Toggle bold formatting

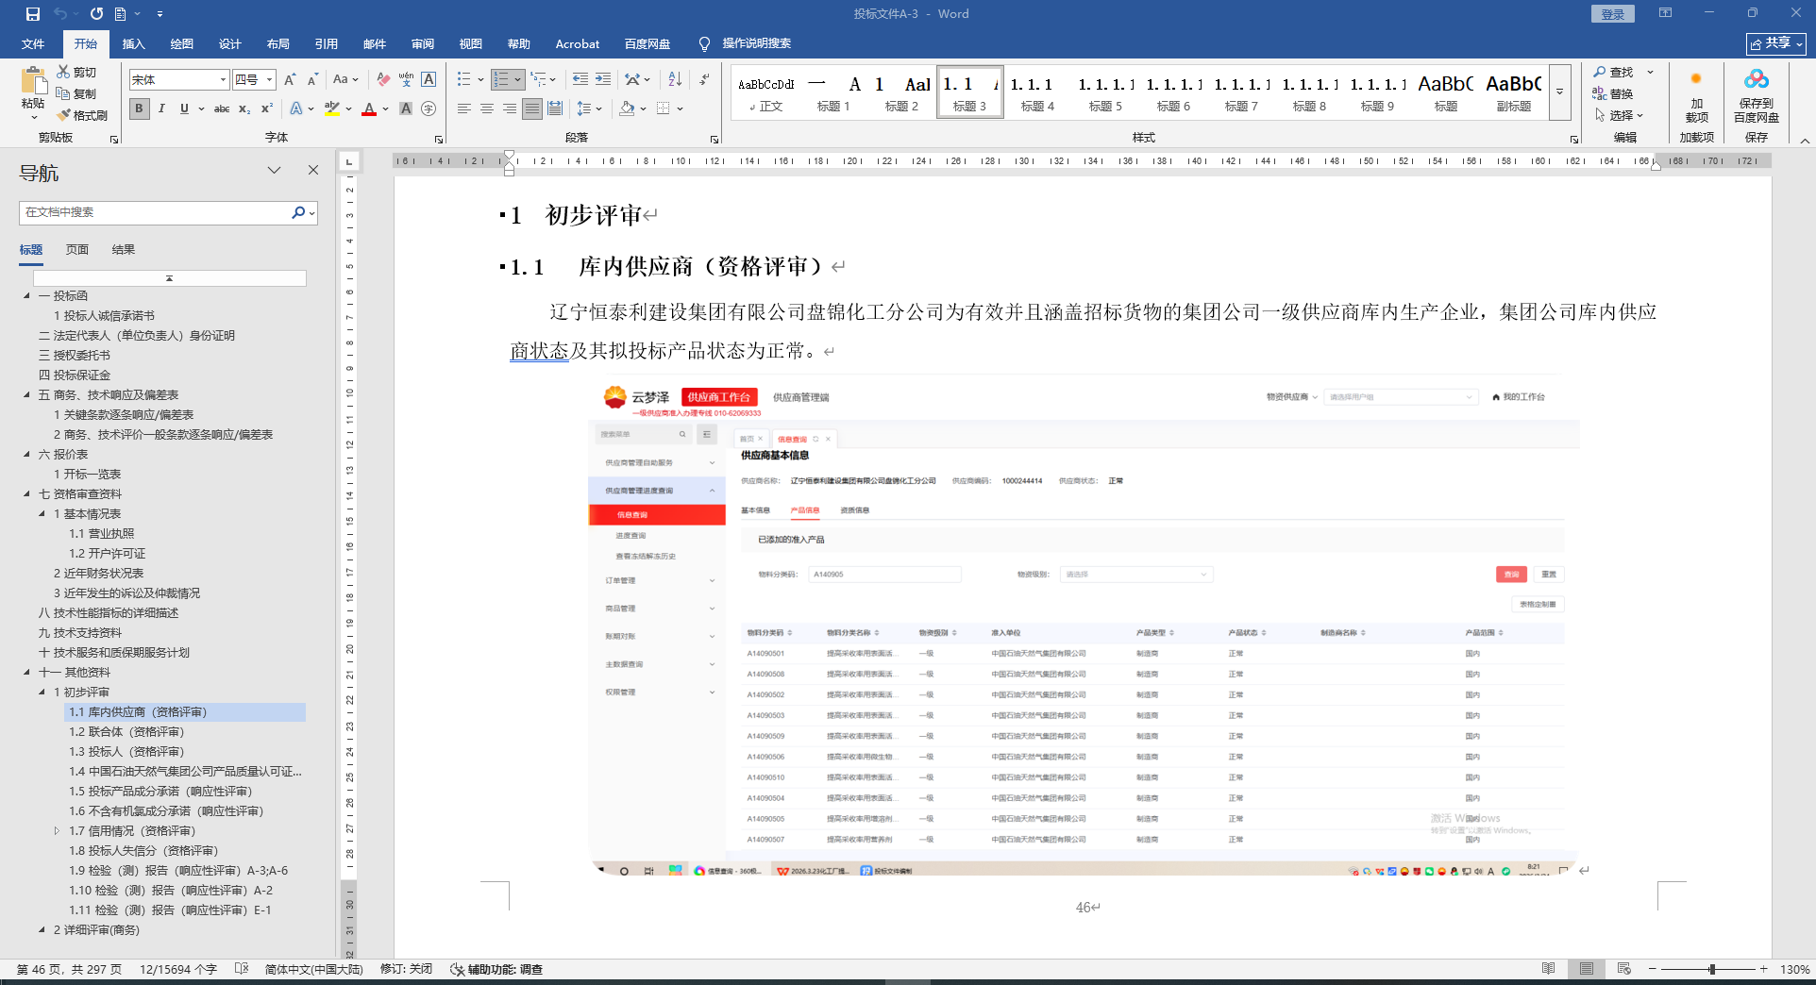pyautogui.click(x=139, y=109)
